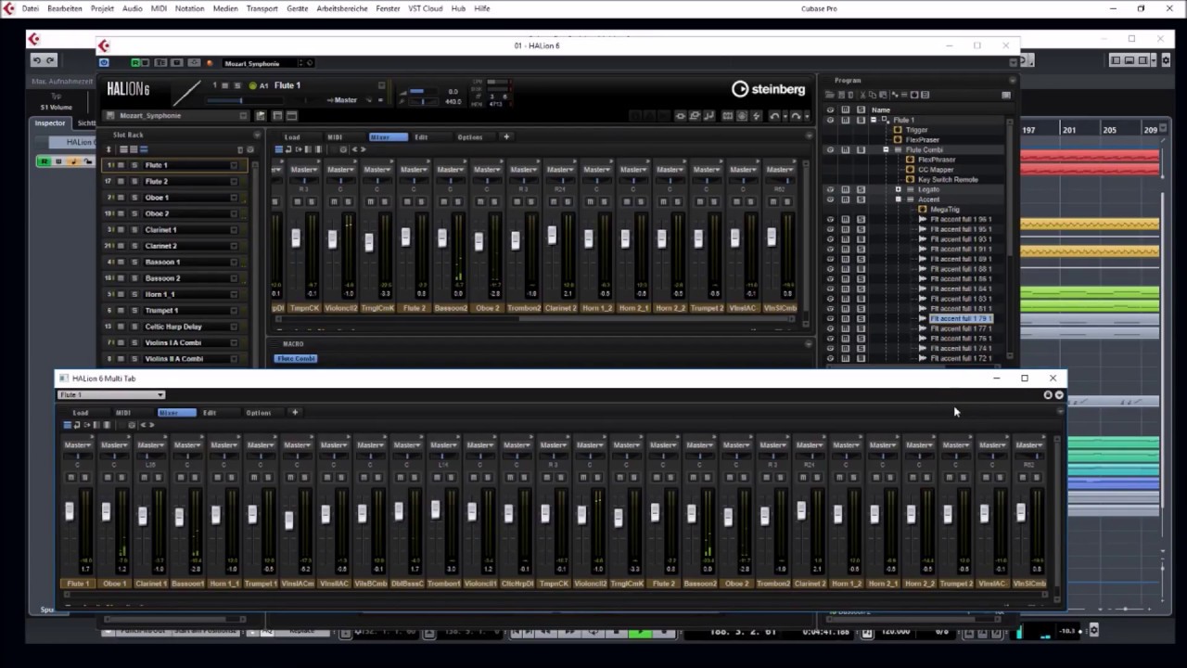Click the orange CC Mapper module icon
Viewport: 1187px width, 668px height.
tap(910, 170)
